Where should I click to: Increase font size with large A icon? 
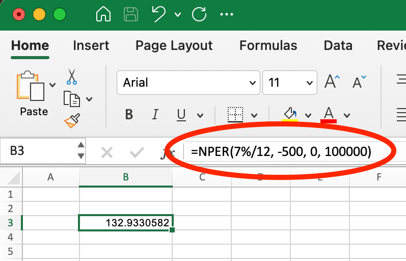click(x=332, y=82)
